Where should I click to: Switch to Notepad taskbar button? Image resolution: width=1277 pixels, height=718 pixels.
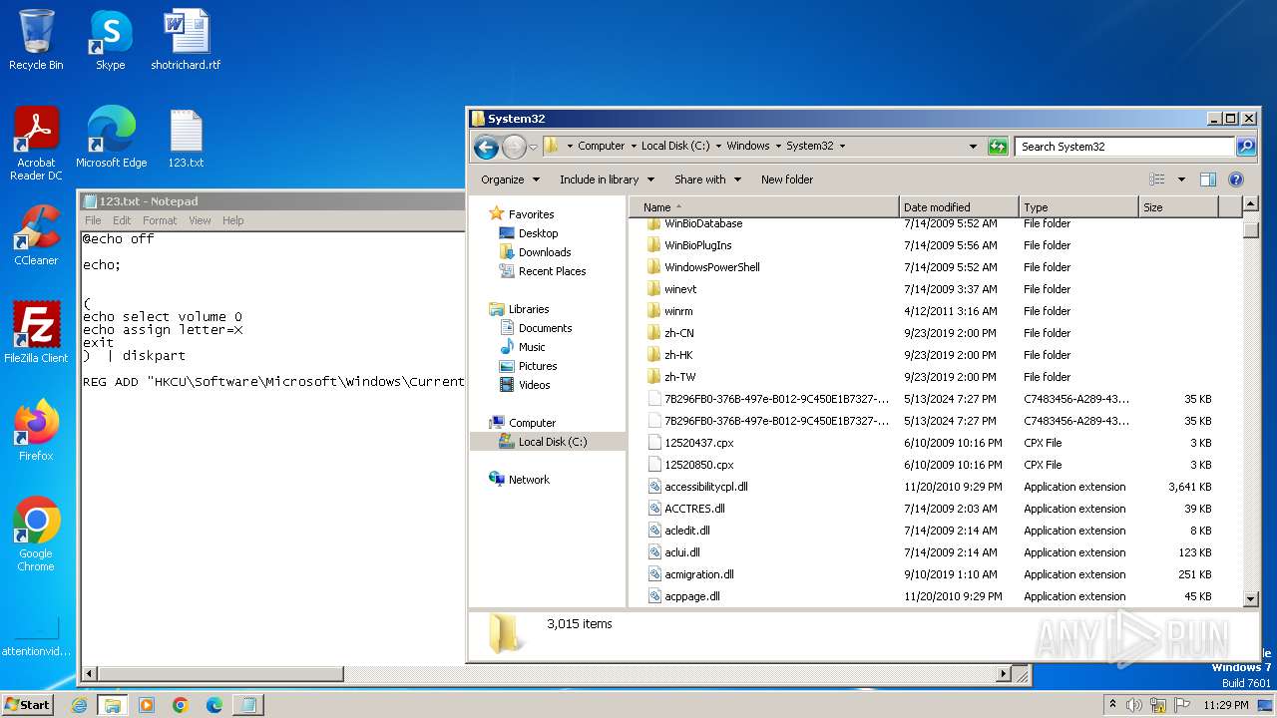point(248,705)
